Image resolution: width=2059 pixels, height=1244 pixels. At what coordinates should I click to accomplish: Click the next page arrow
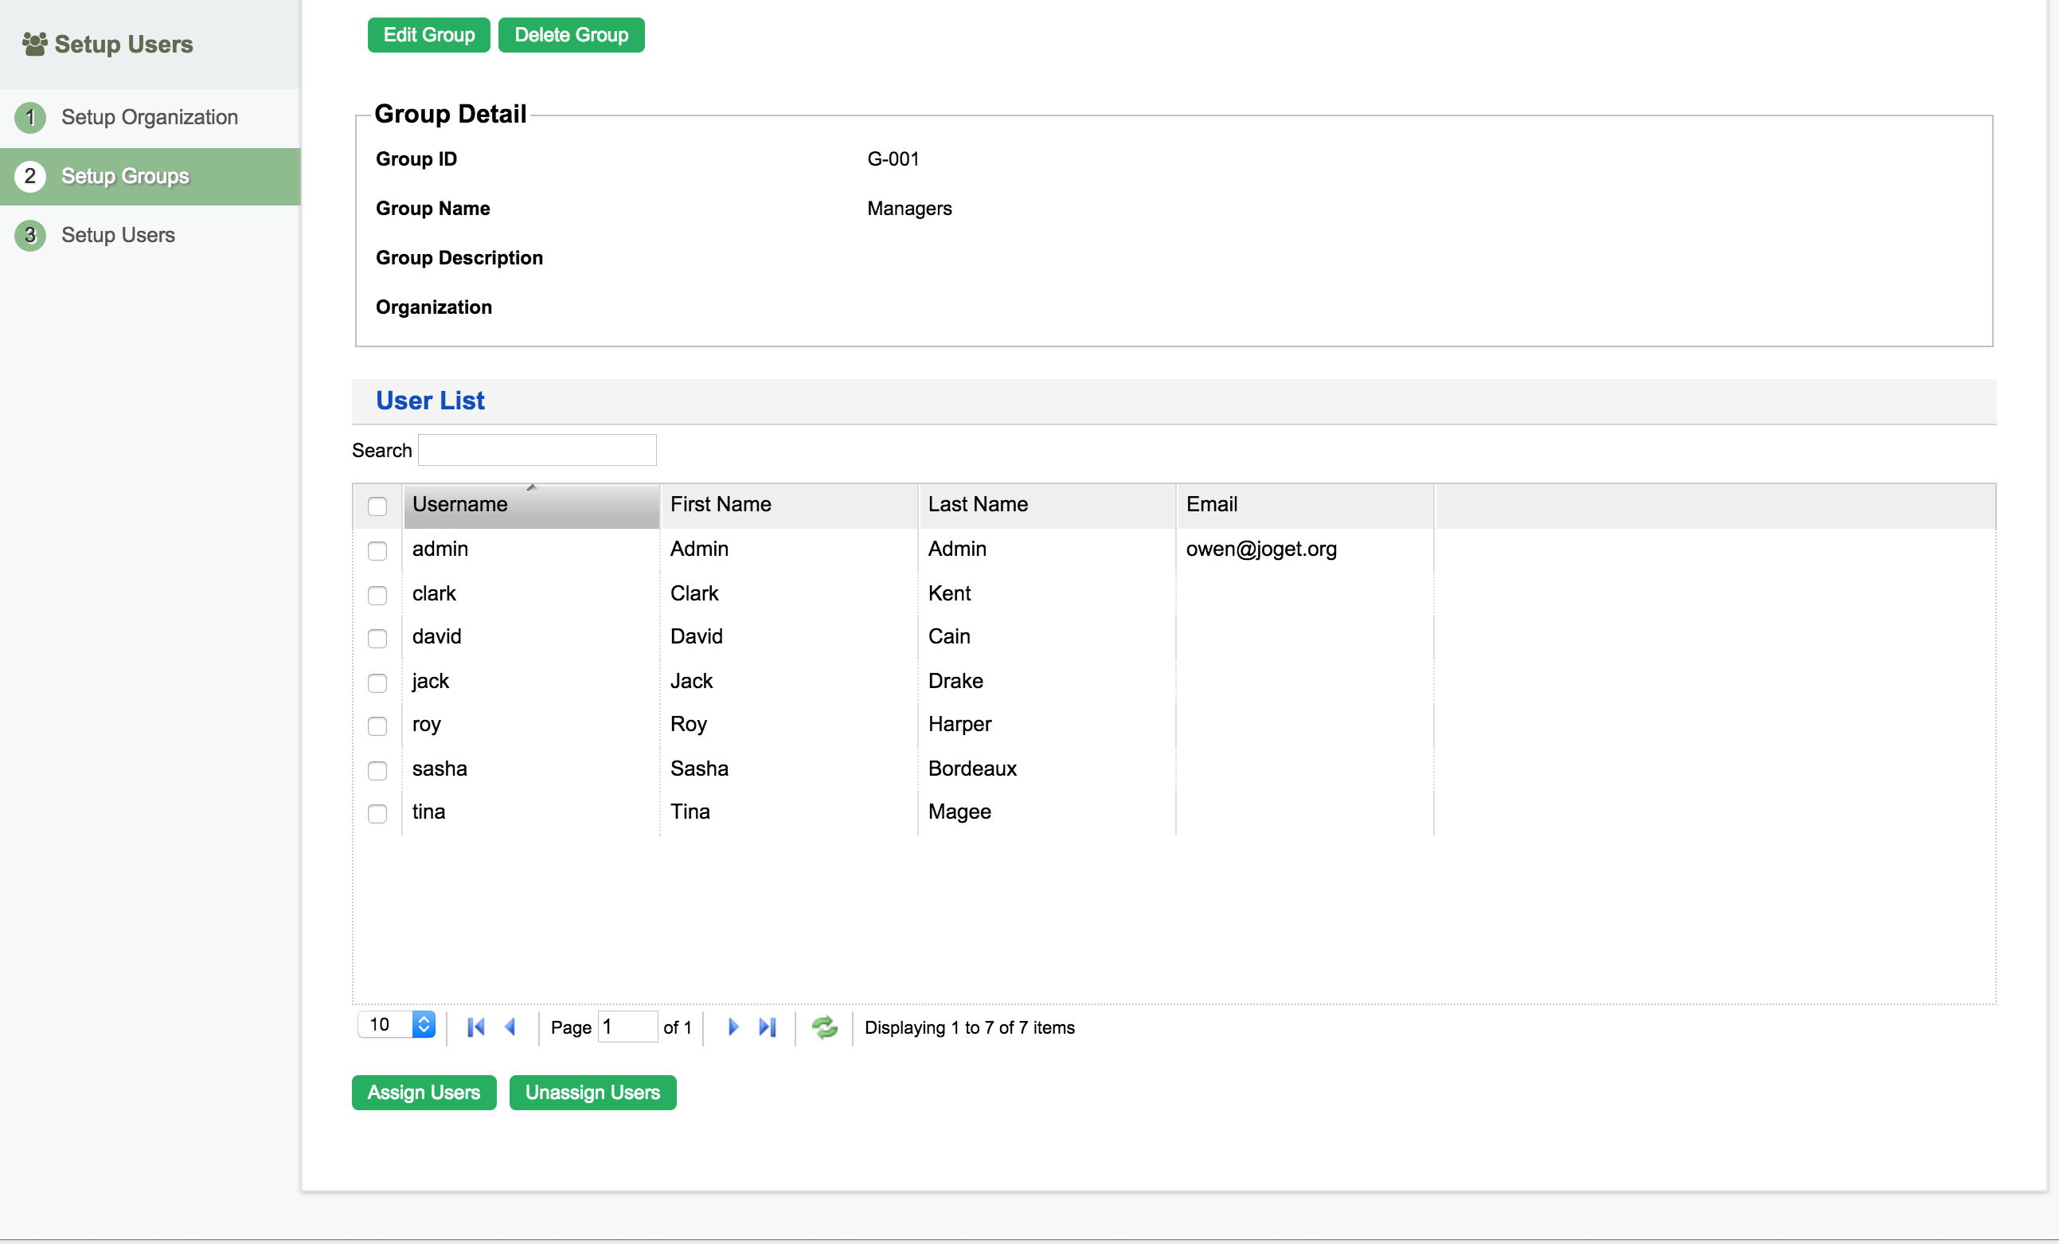point(733,1027)
